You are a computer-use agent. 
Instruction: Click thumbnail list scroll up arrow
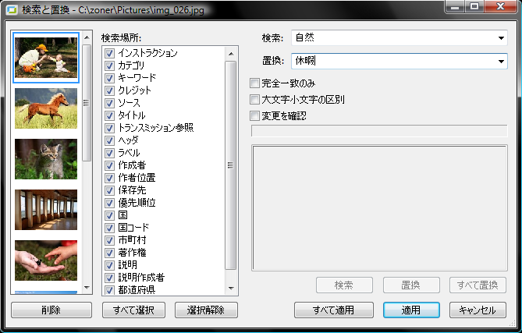point(87,37)
